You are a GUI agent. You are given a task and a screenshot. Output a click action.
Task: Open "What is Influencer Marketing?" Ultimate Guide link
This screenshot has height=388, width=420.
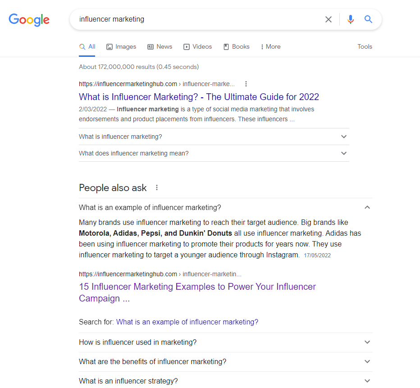199,97
